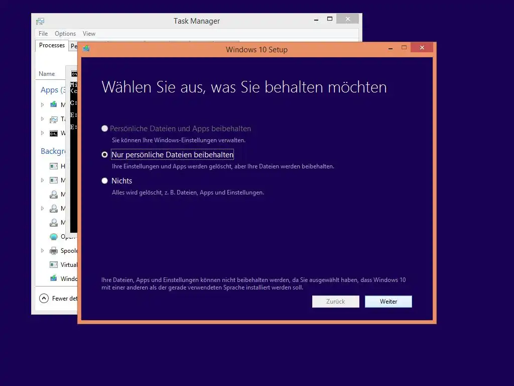Maximize the Task Manager window
Viewport: 514px width, 386px height.
click(x=330, y=19)
